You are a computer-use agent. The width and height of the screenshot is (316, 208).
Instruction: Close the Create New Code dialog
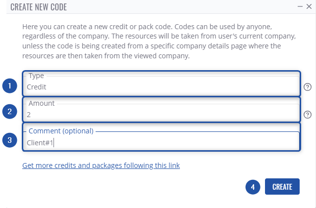point(308,6)
